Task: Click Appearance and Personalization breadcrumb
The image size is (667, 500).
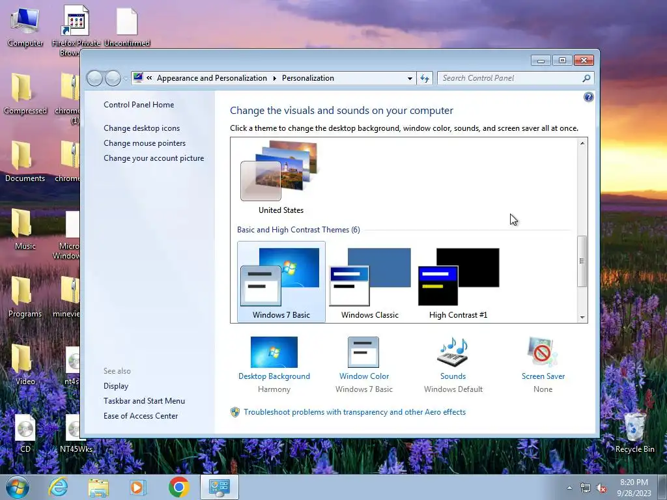Action: pyautogui.click(x=212, y=78)
